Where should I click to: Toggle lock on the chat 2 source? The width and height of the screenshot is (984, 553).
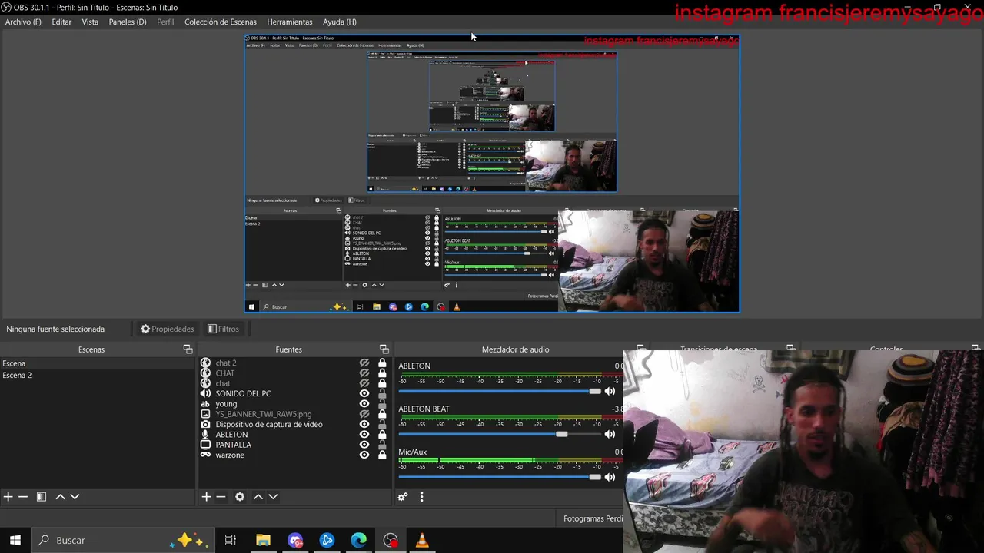click(x=382, y=363)
